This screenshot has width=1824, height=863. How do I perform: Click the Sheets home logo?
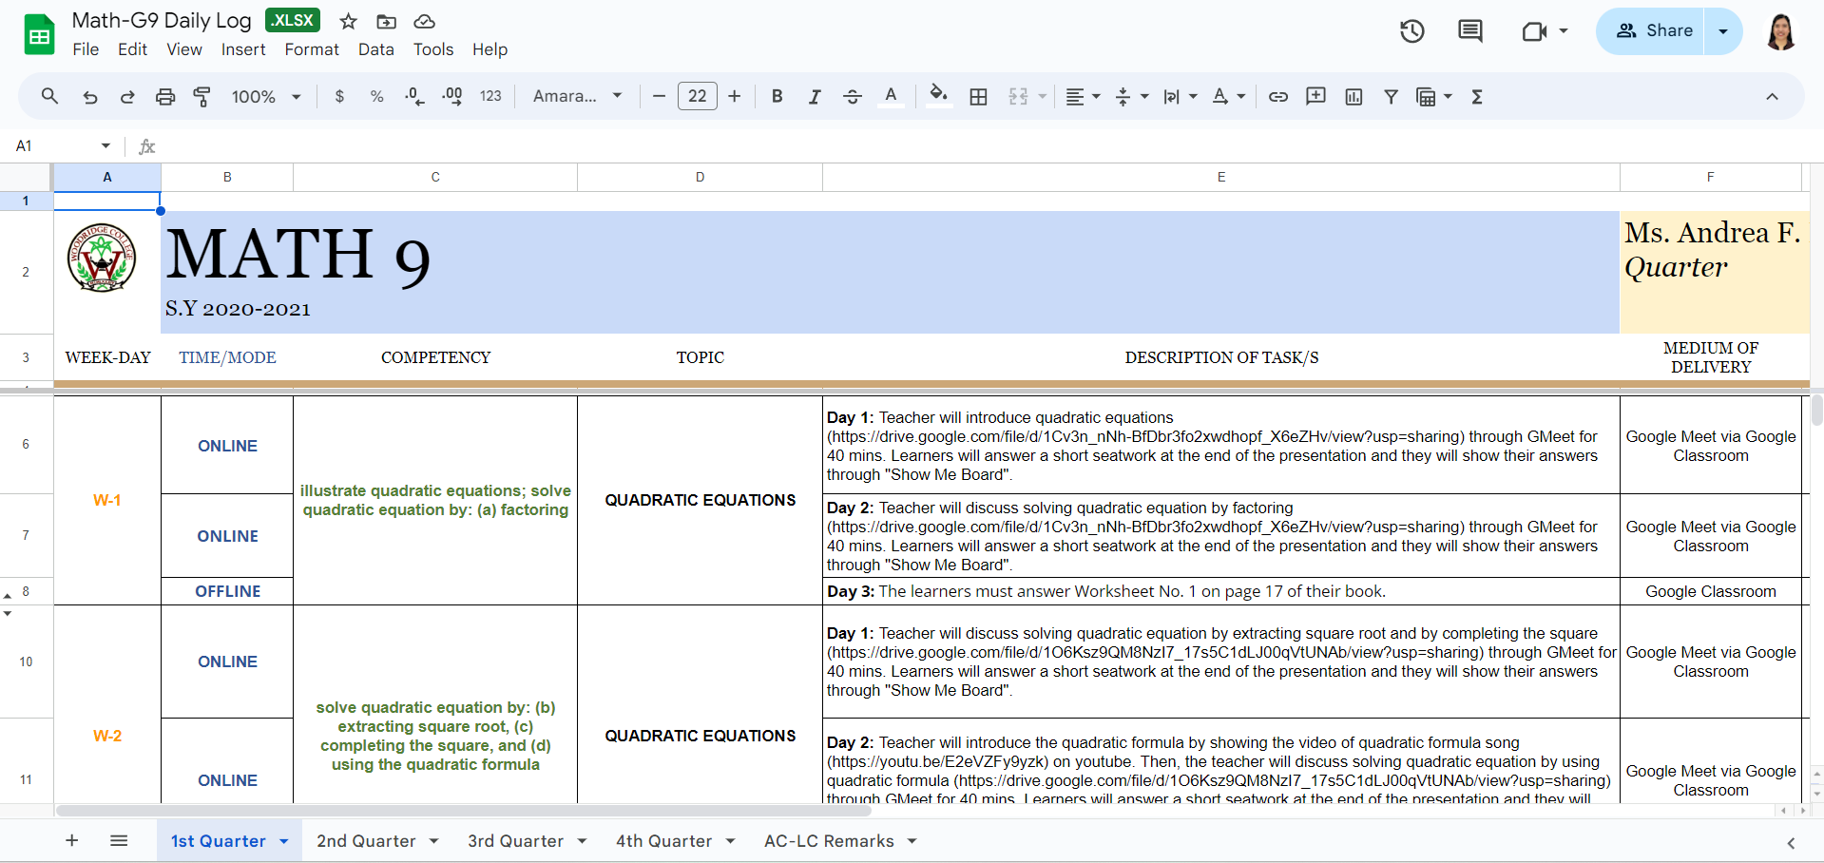pos(39,35)
